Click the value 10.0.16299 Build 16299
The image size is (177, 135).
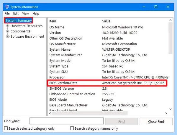[x=120, y=33]
